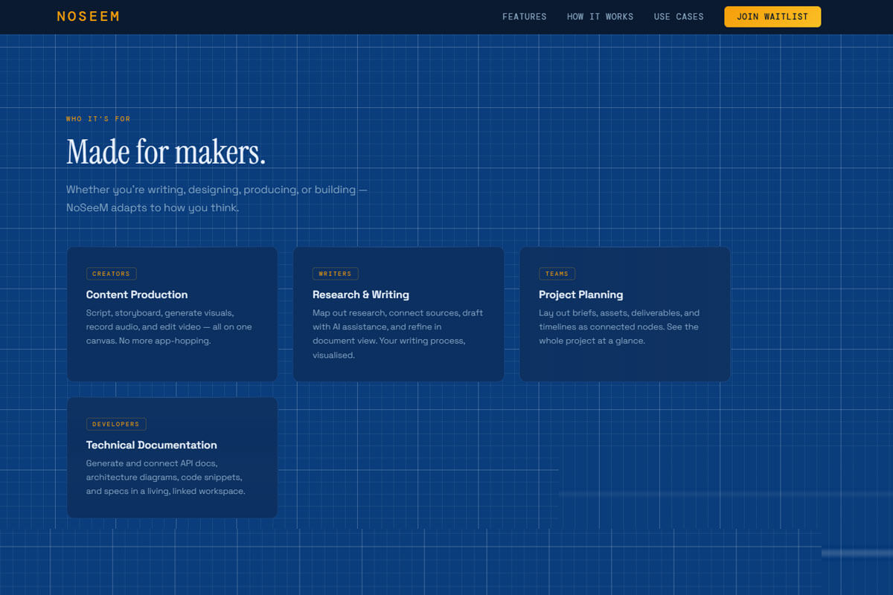Click the Project Planning card title
Screen dimensions: 893x595
pyautogui.click(x=581, y=295)
